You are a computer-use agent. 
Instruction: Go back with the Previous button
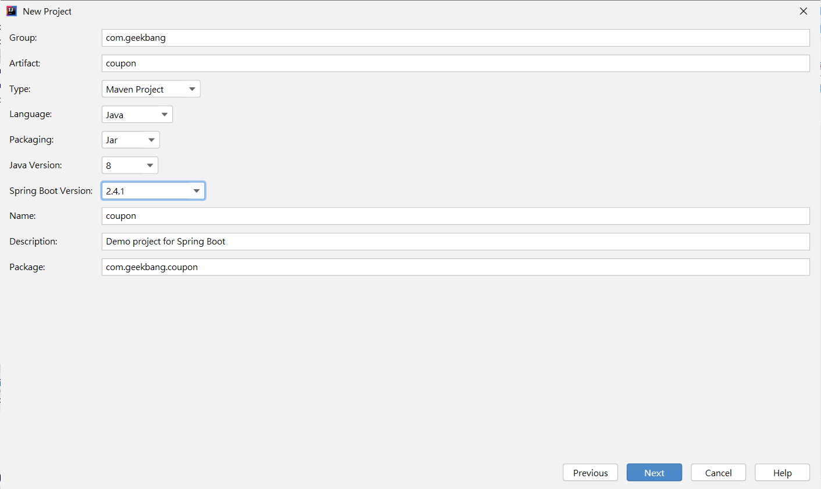tap(591, 473)
